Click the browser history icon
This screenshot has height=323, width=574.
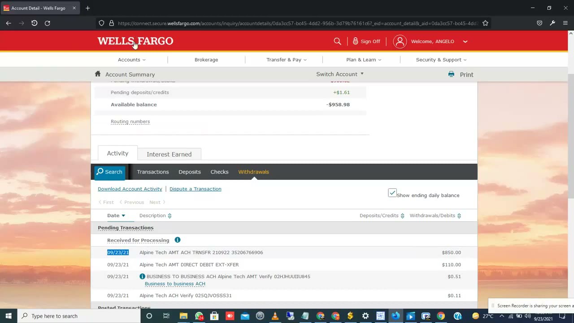[34, 23]
